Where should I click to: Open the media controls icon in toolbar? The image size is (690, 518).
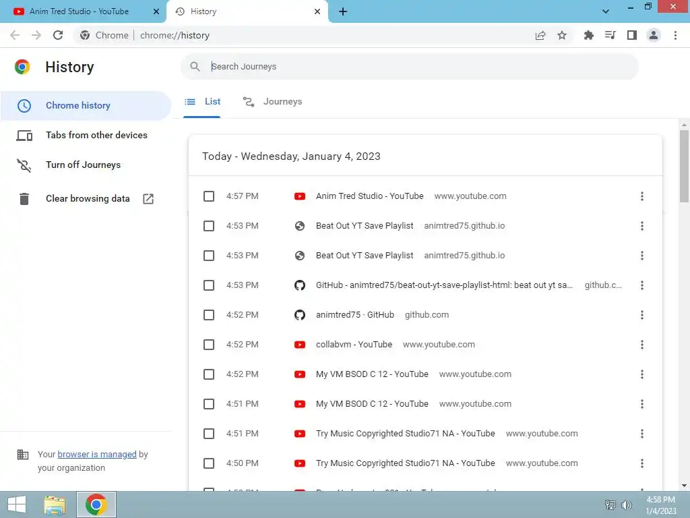[x=610, y=35]
